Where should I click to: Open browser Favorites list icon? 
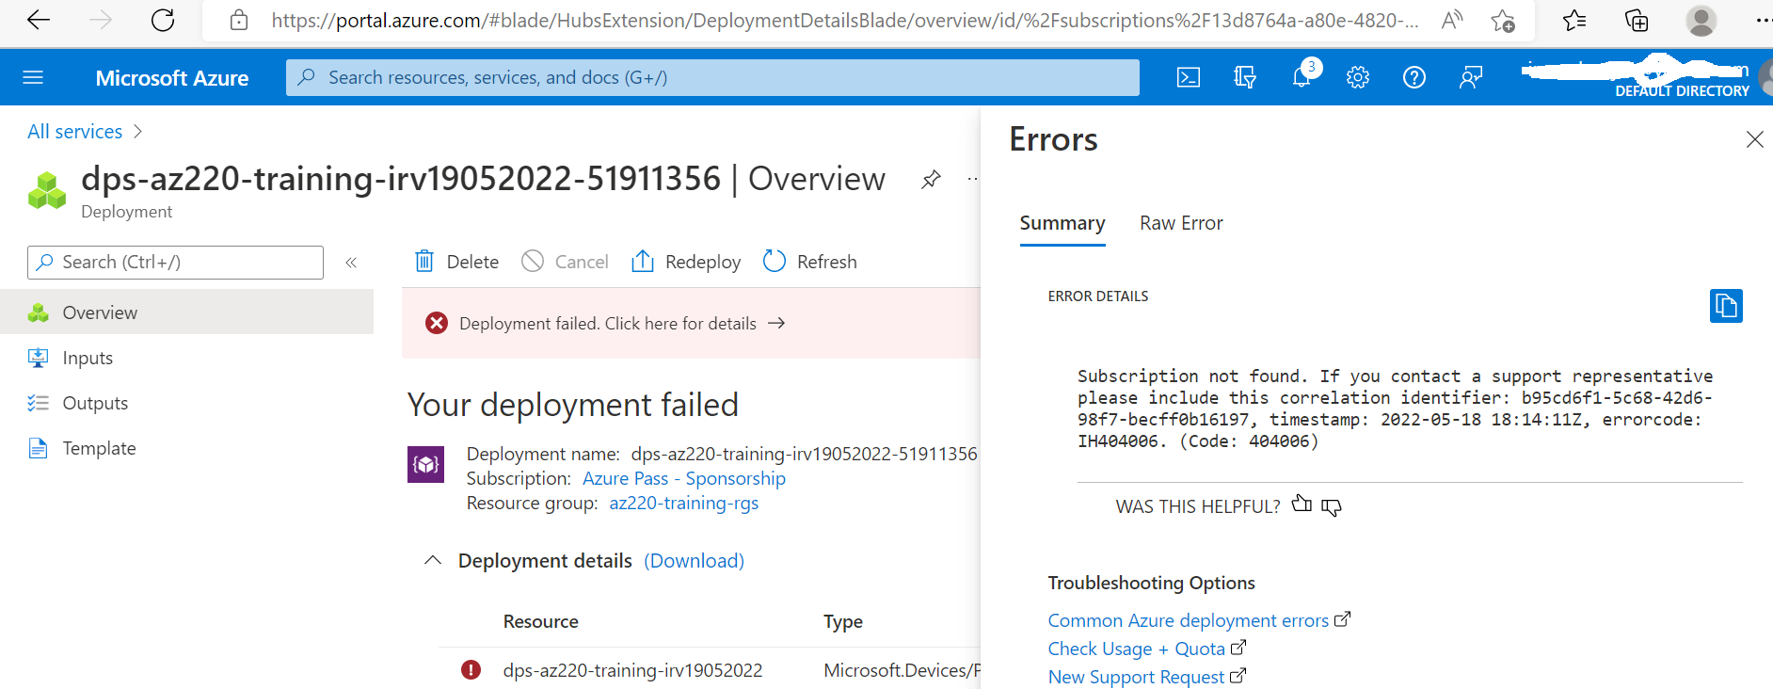(1573, 20)
